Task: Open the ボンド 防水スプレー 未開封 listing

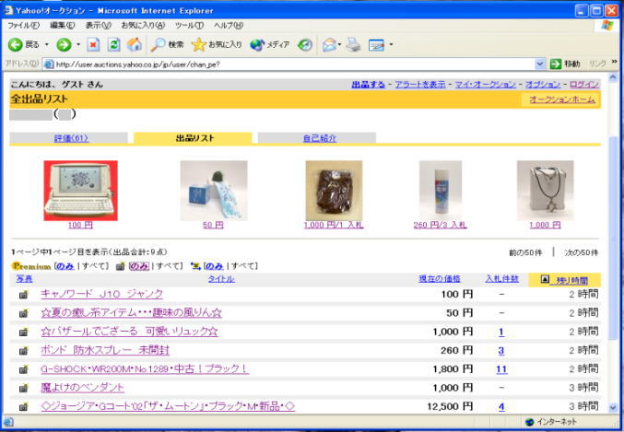Action: point(105,350)
